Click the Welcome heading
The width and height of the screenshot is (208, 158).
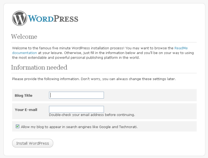[x=24, y=36]
